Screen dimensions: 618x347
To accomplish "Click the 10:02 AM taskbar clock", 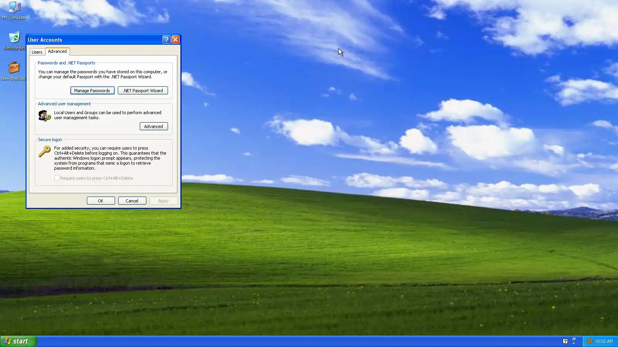I will coord(604,341).
